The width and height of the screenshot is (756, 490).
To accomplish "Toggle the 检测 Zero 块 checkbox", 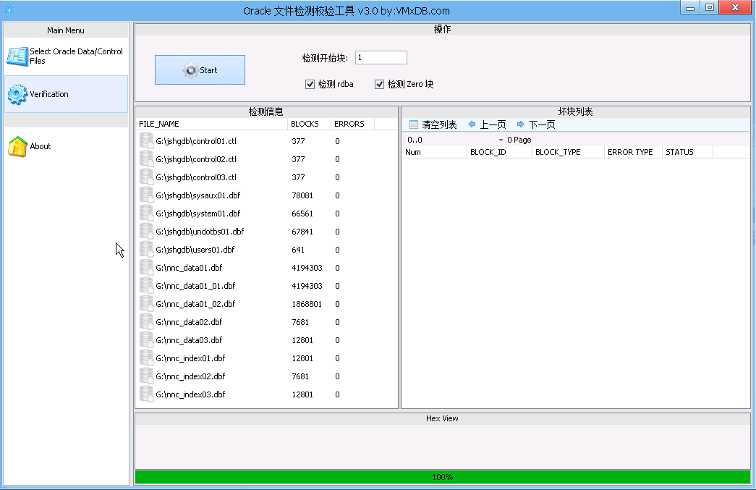I will 379,85.
